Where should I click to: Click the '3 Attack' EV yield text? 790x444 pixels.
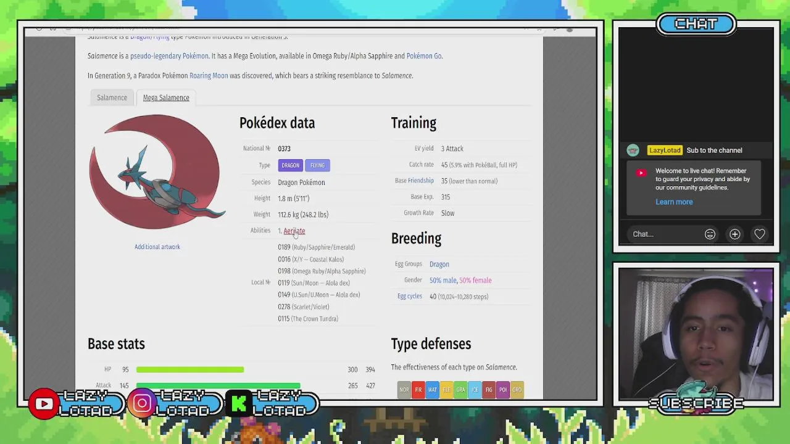(x=452, y=149)
